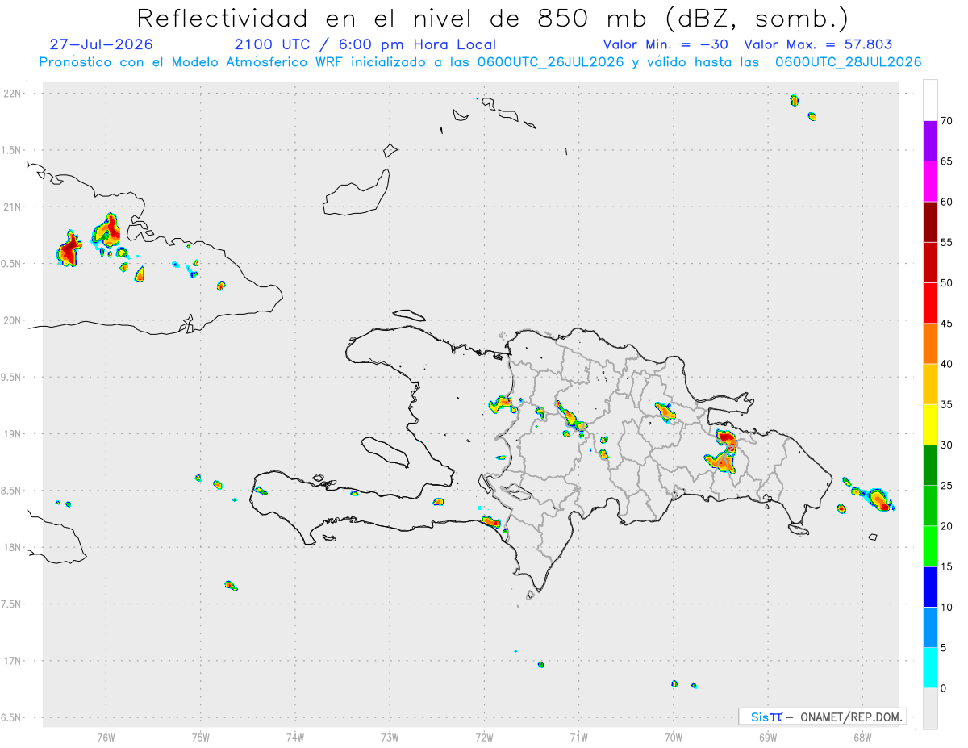
Task: Click the orange 40–45 dBZ colorbar segment
Action: 930,344
